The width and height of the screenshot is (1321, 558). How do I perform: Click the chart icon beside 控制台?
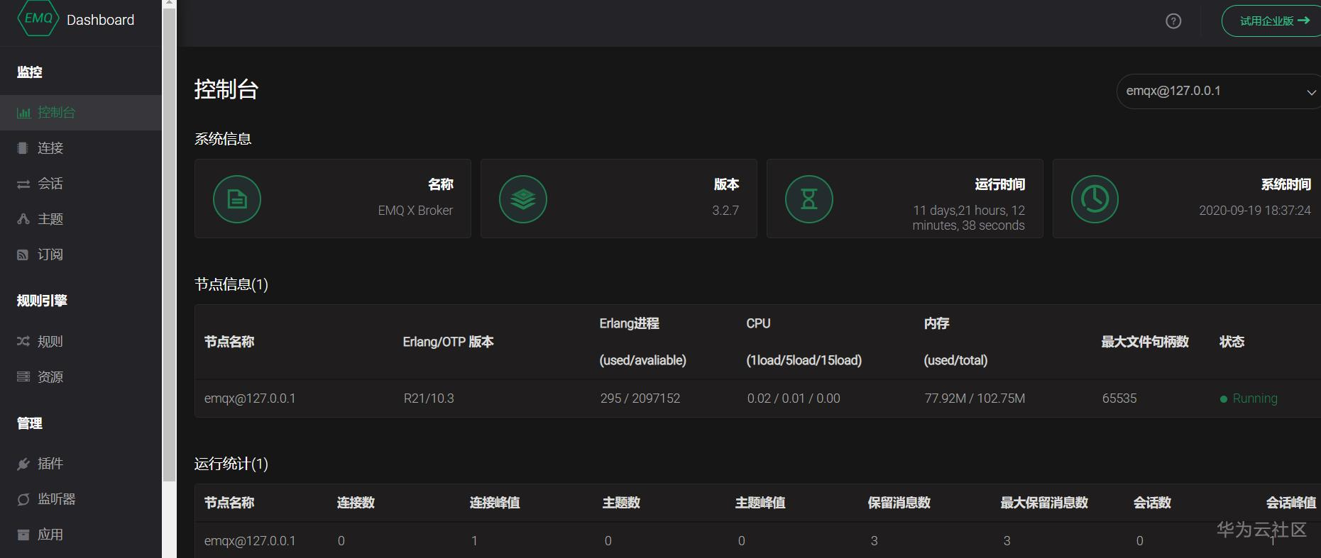pyautogui.click(x=23, y=113)
